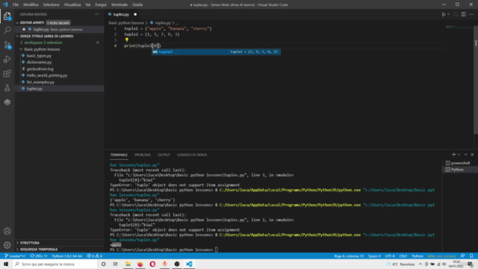This screenshot has height=269, width=478.
Task: Switch to CONSOLE DI DEBUG tab
Action: tap(192, 155)
